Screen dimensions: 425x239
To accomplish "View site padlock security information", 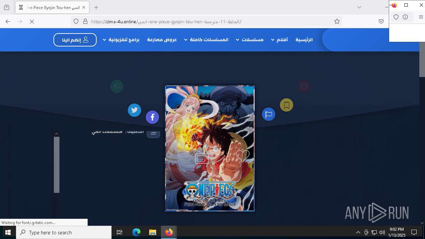I will pyautogui.click(x=85, y=22).
